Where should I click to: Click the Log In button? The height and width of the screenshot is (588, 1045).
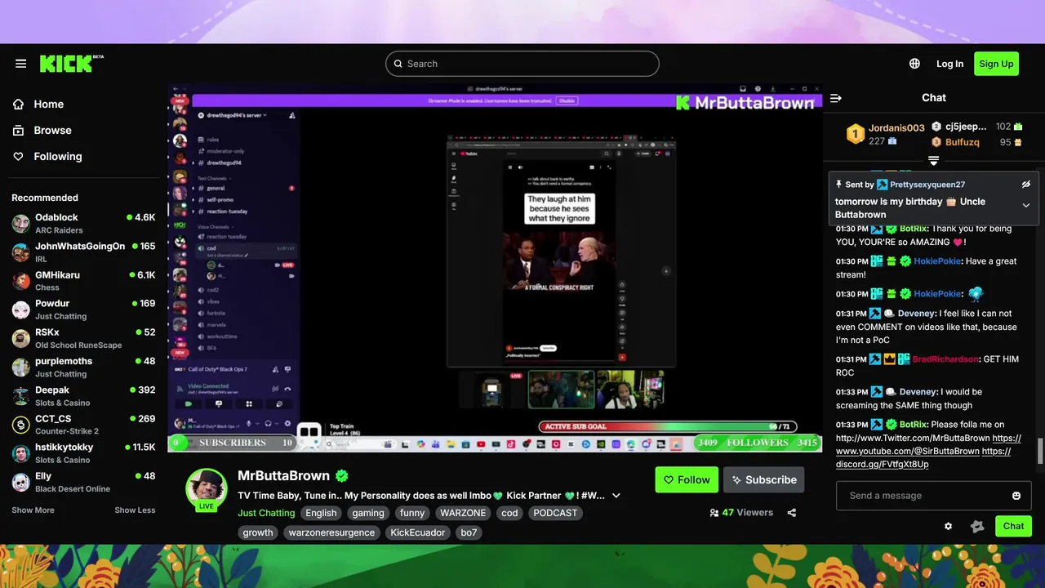[949, 64]
